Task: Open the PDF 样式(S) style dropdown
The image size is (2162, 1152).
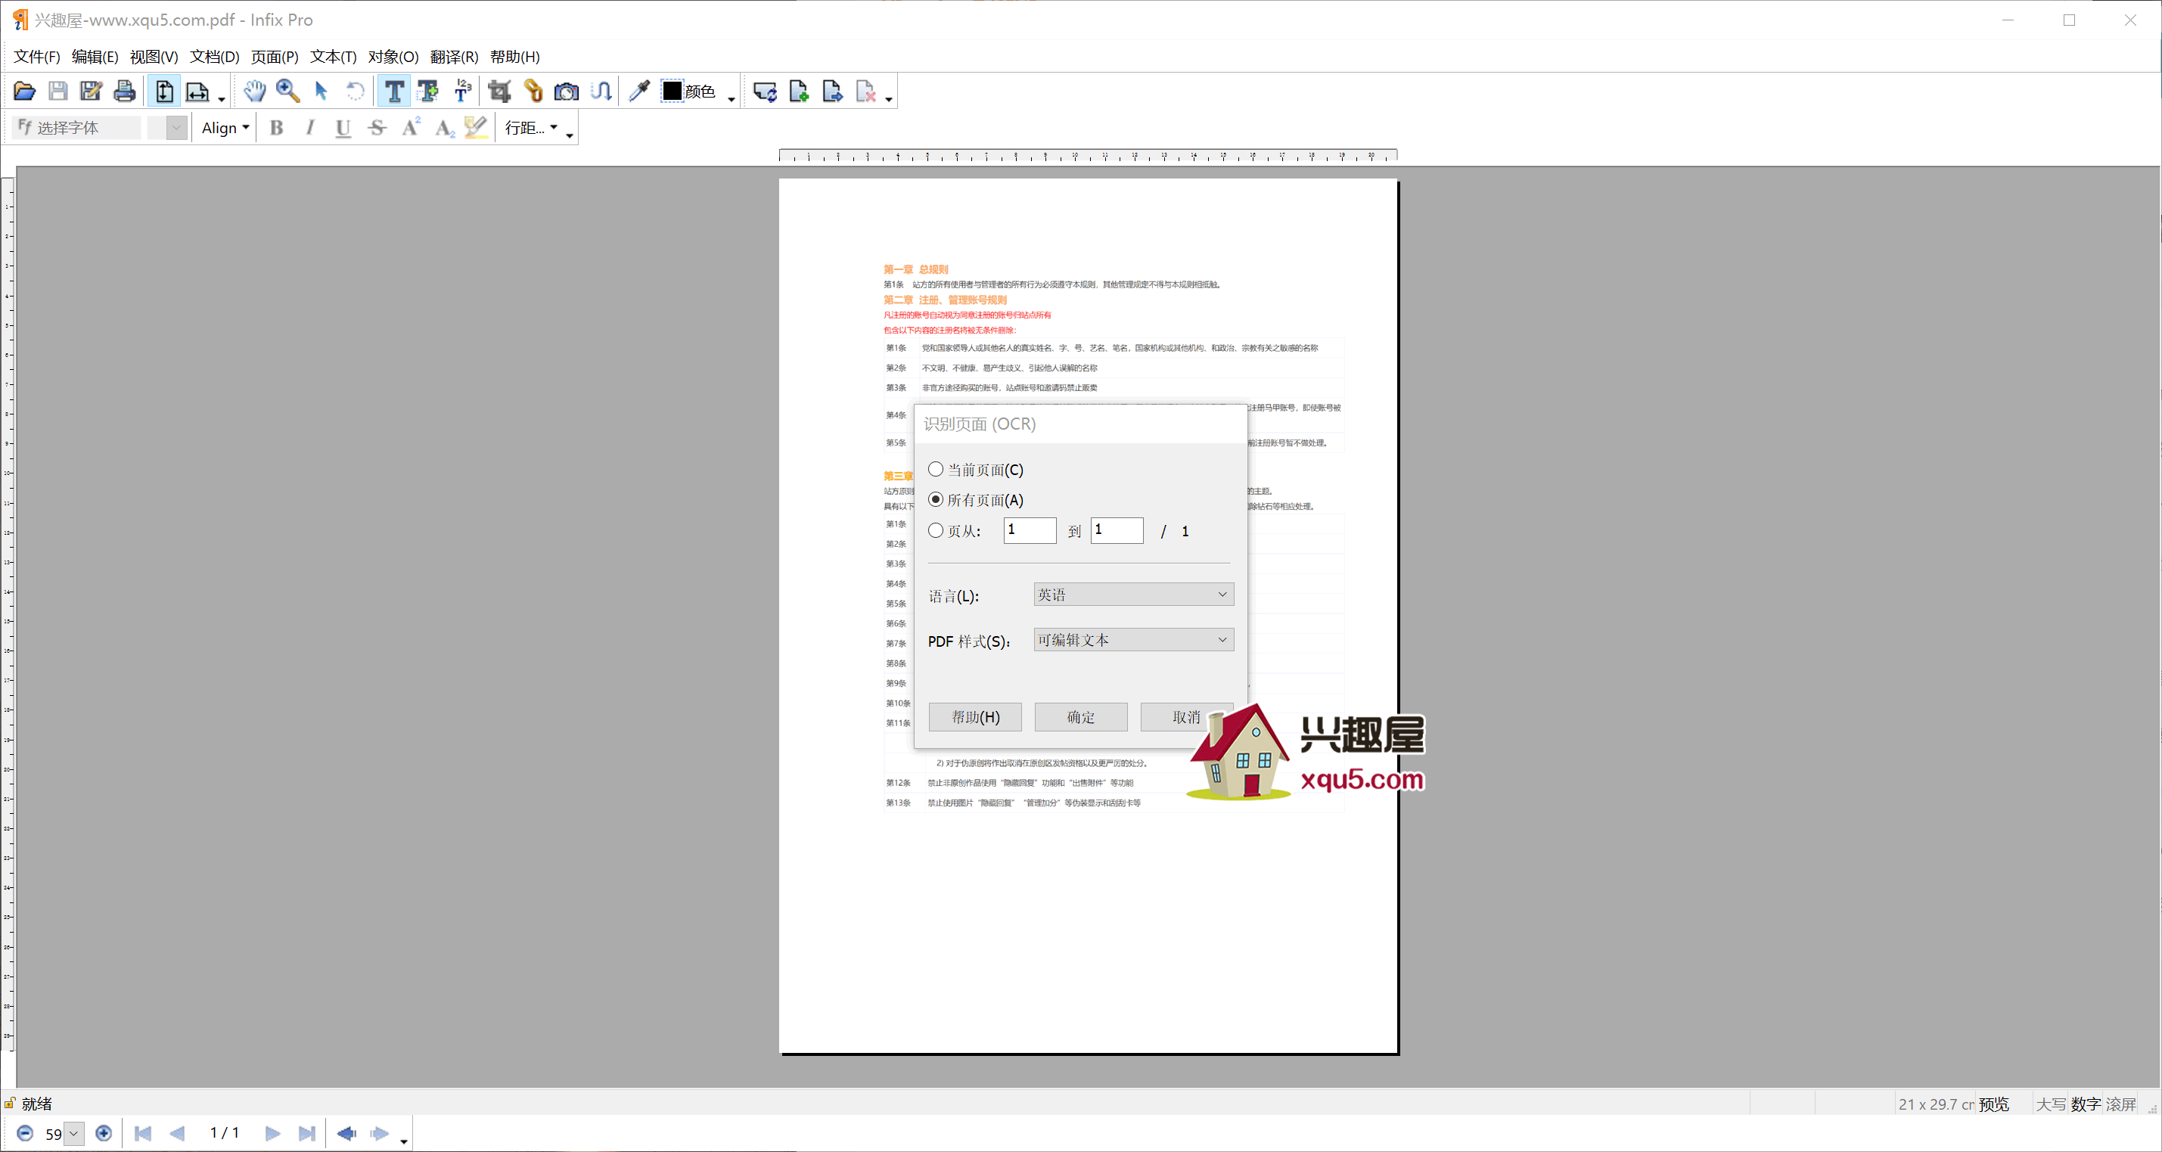Action: pyautogui.click(x=1133, y=639)
